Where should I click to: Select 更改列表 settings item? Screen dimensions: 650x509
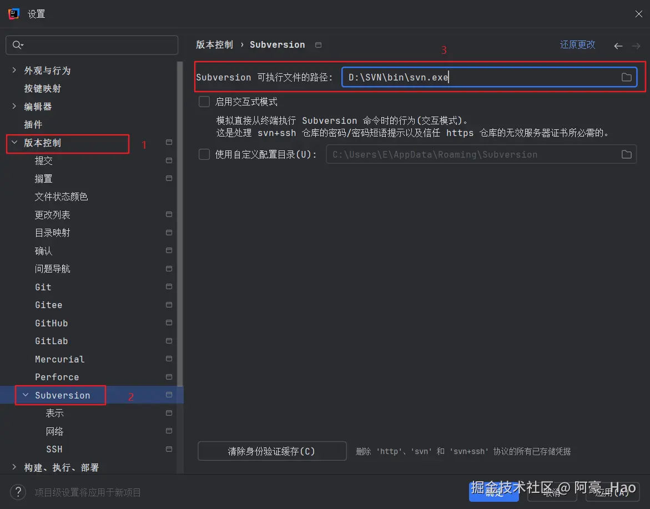pos(52,215)
